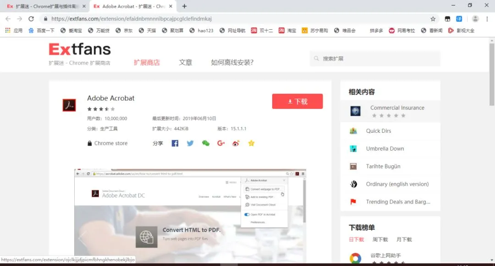This screenshot has height=266, width=495.
Task: Share to Google Plus
Action: (x=221, y=143)
